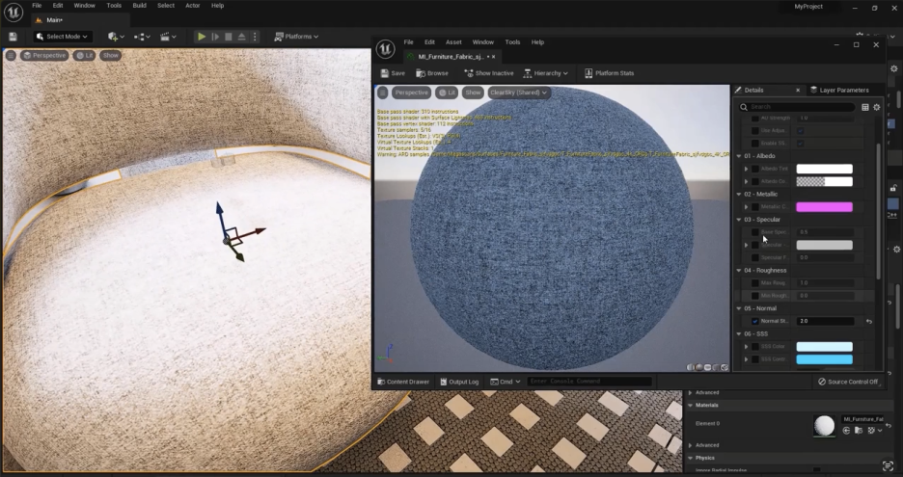The height and width of the screenshot is (477, 903).
Task: Toggle the Use Adjustment value checkbox
Action: 801,131
